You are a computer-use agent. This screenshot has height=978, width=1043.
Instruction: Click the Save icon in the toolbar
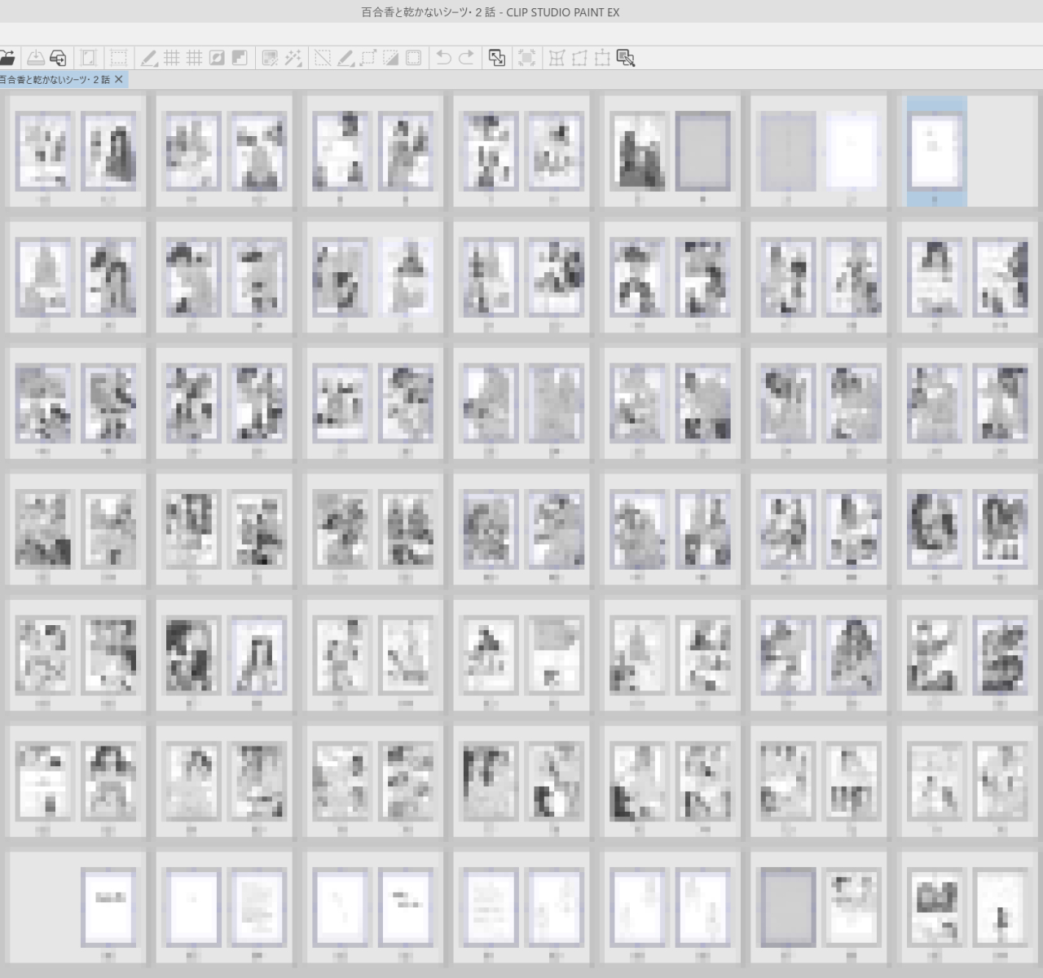pyautogui.click(x=36, y=58)
